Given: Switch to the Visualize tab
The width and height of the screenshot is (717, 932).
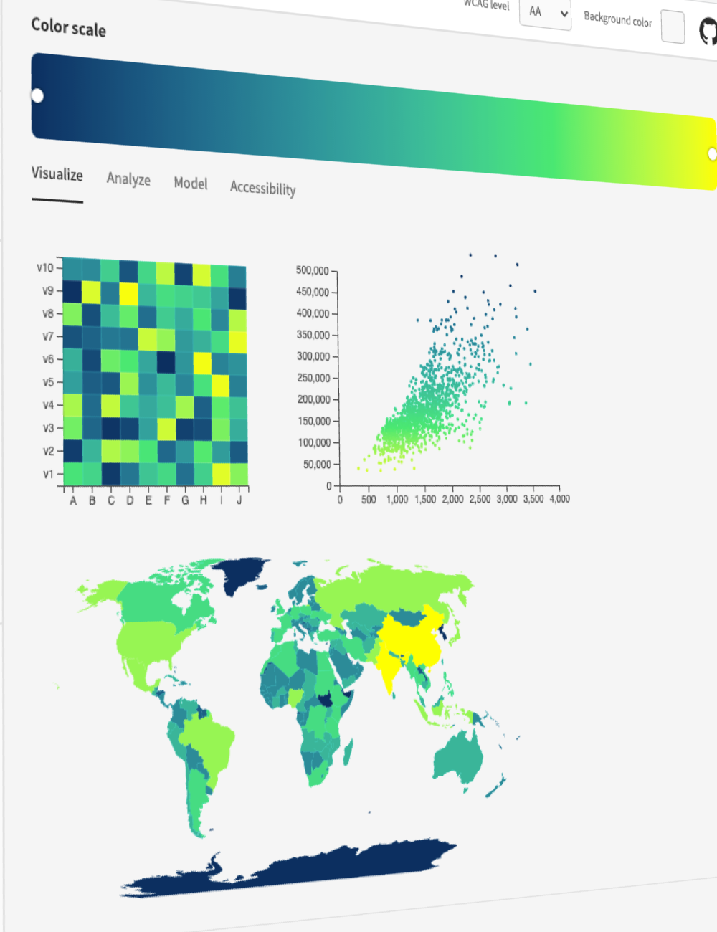Looking at the screenshot, I should [57, 174].
